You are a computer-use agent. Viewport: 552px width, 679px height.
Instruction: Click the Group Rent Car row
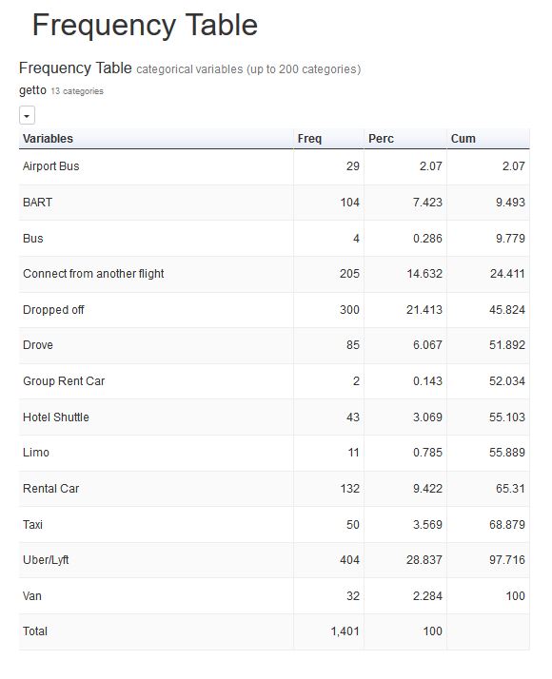point(274,381)
